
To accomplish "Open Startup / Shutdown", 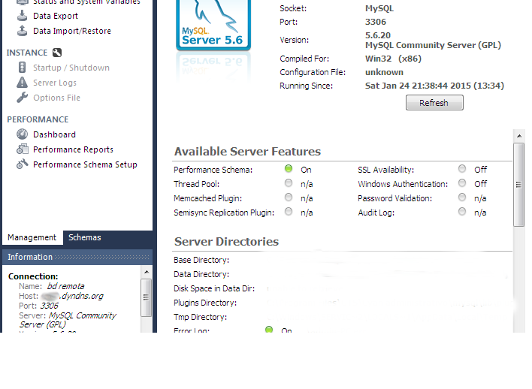I will [x=71, y=68].
